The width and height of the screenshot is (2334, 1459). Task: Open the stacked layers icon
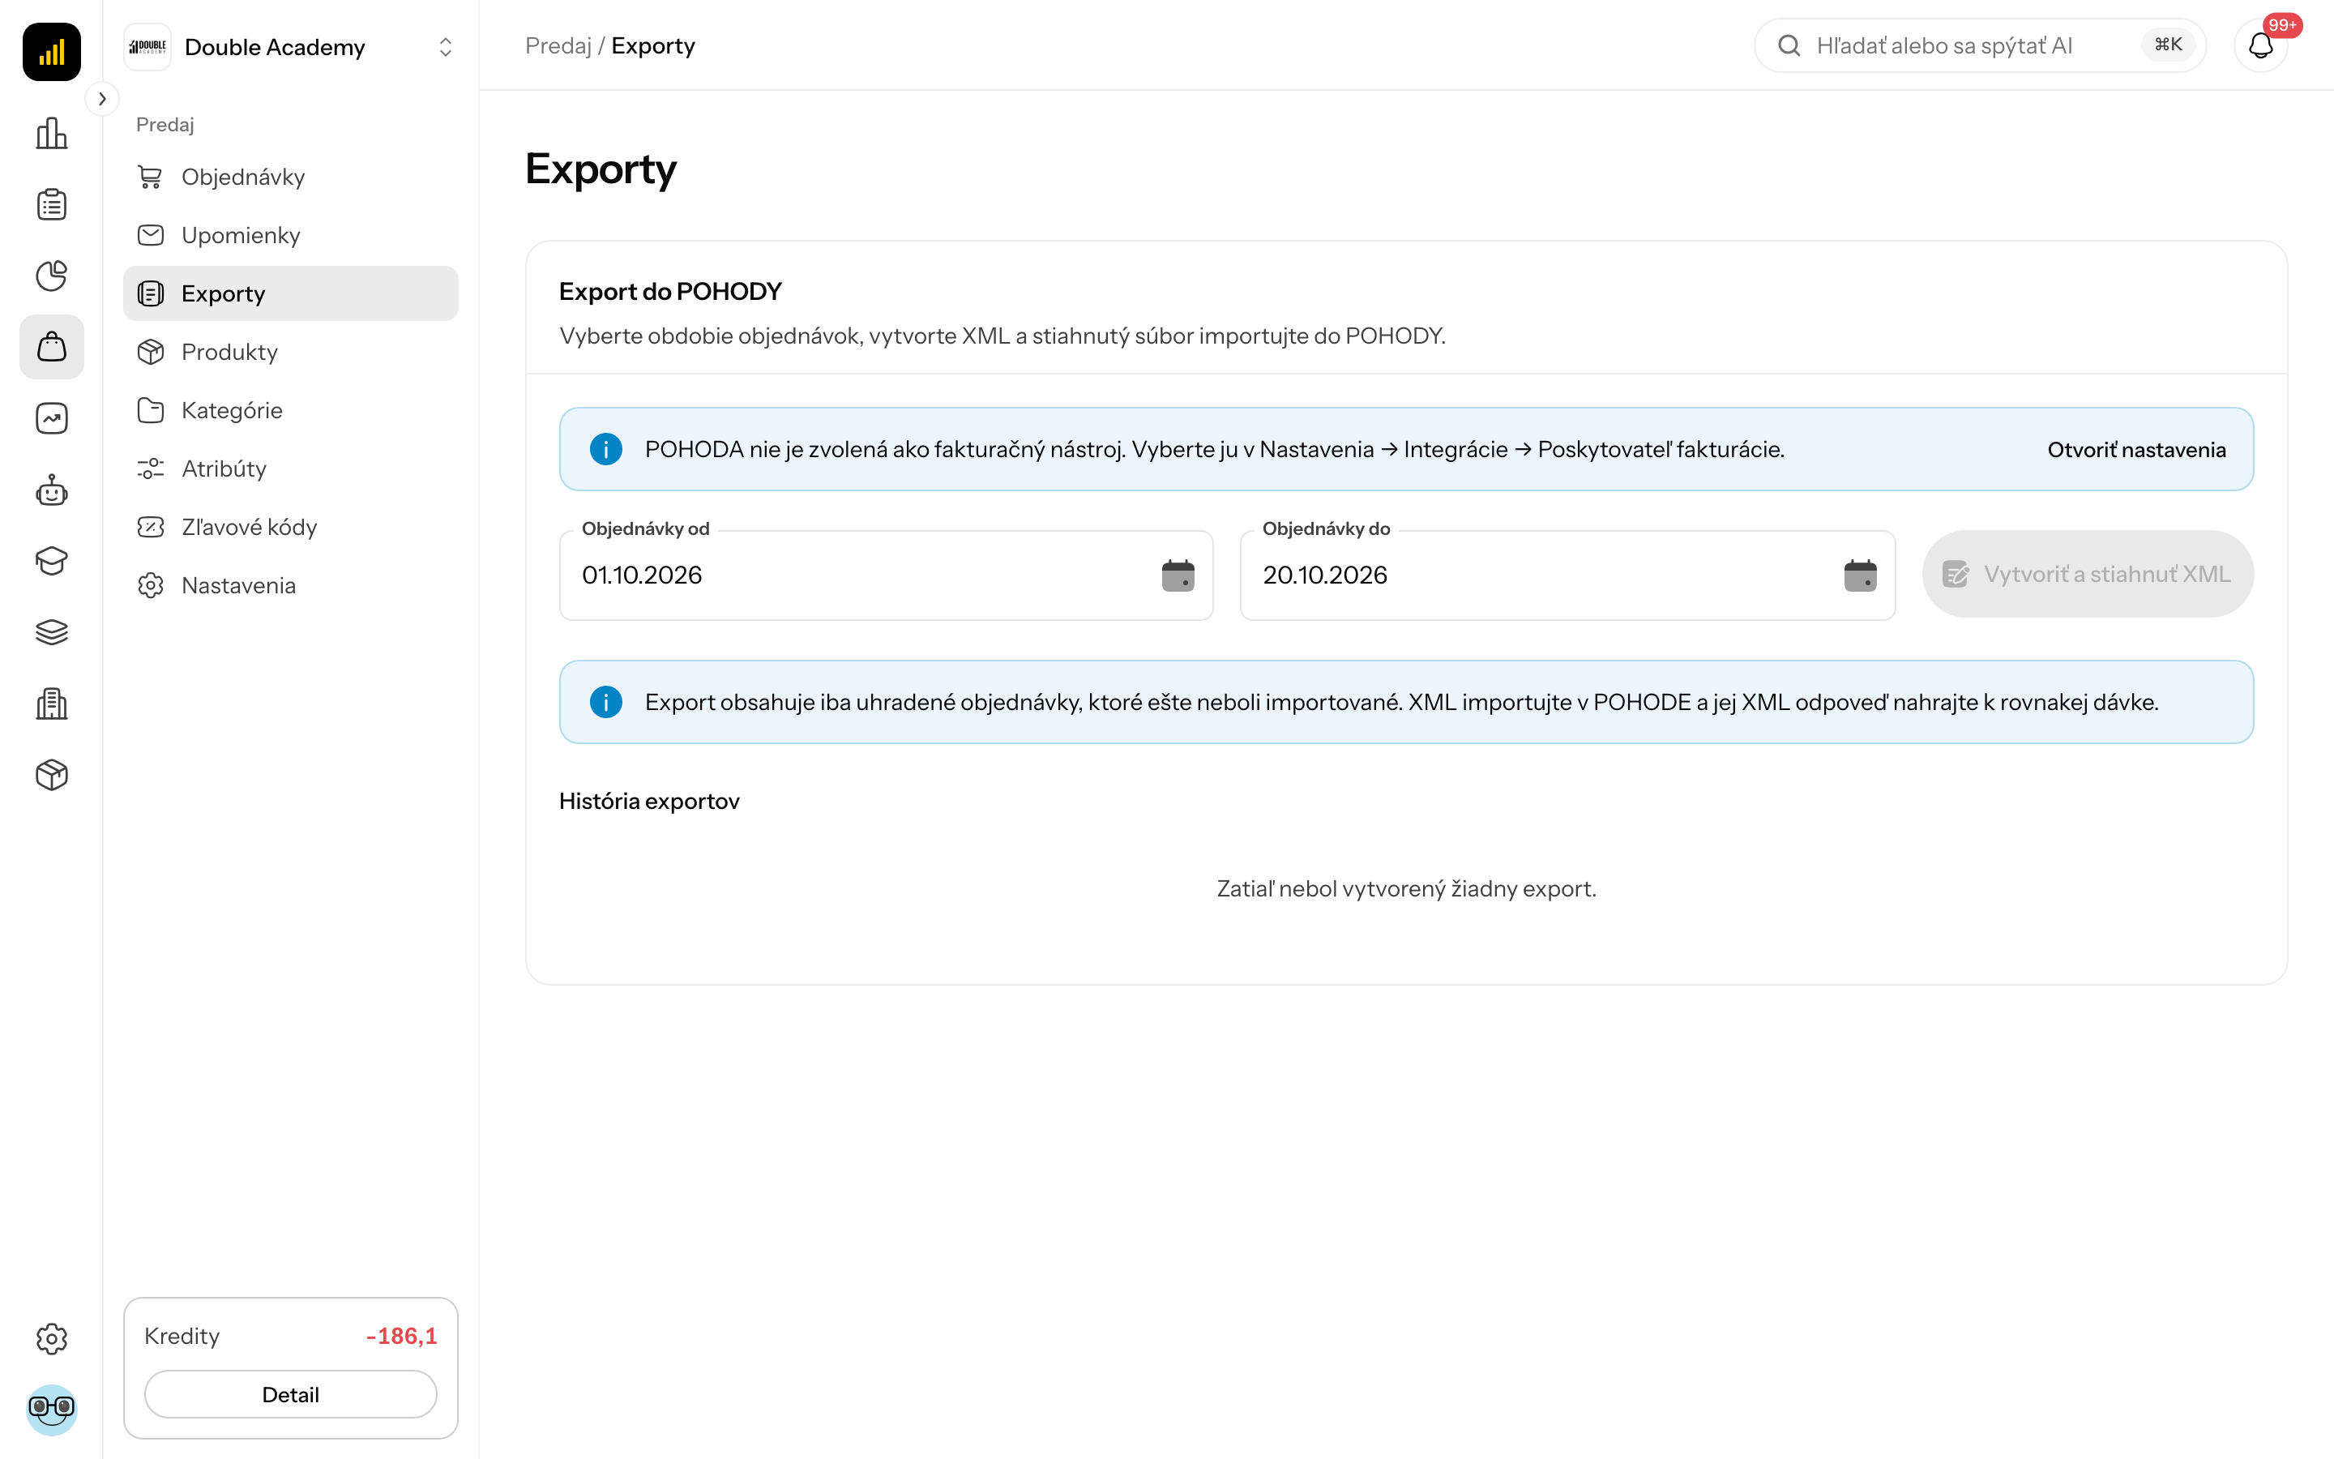51,632
